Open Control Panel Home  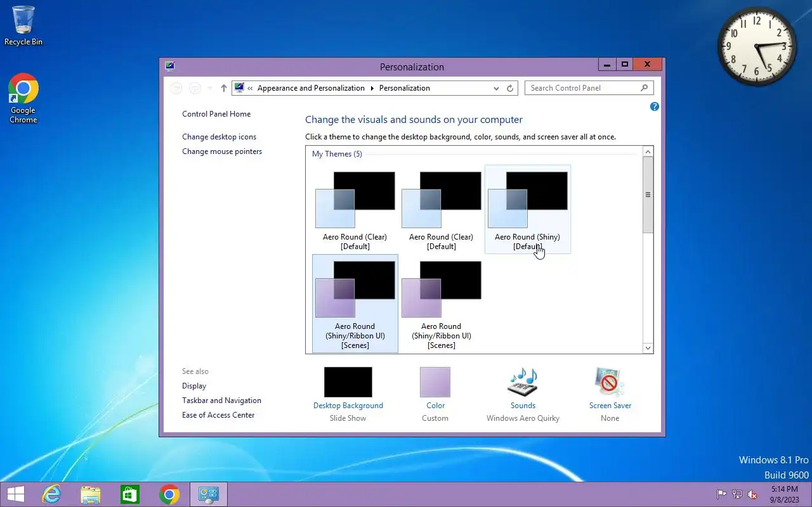216,114
